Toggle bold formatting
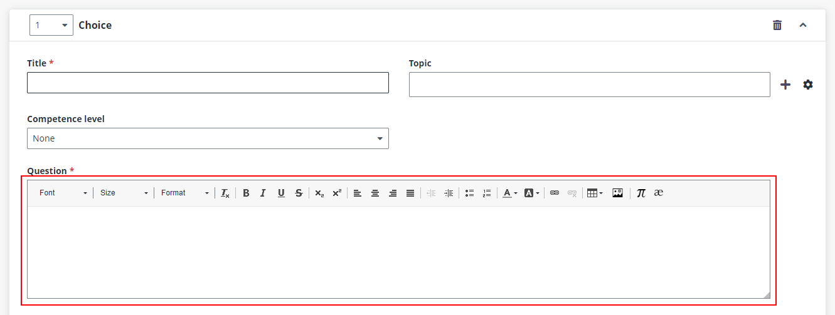 click(246, 193)
